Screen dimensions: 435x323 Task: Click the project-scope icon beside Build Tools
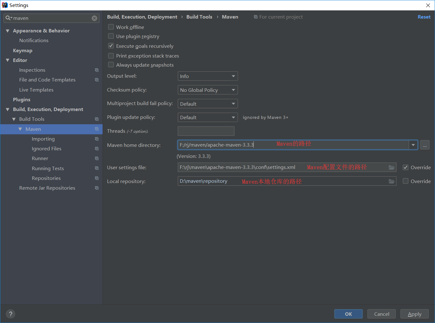point(97,119)
